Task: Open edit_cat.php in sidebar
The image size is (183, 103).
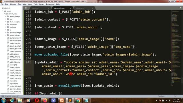Action: (14, 54)
